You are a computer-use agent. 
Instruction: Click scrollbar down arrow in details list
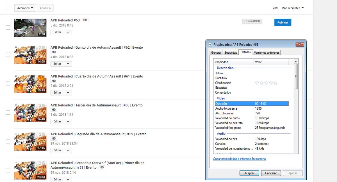click(x=296, y=151)
